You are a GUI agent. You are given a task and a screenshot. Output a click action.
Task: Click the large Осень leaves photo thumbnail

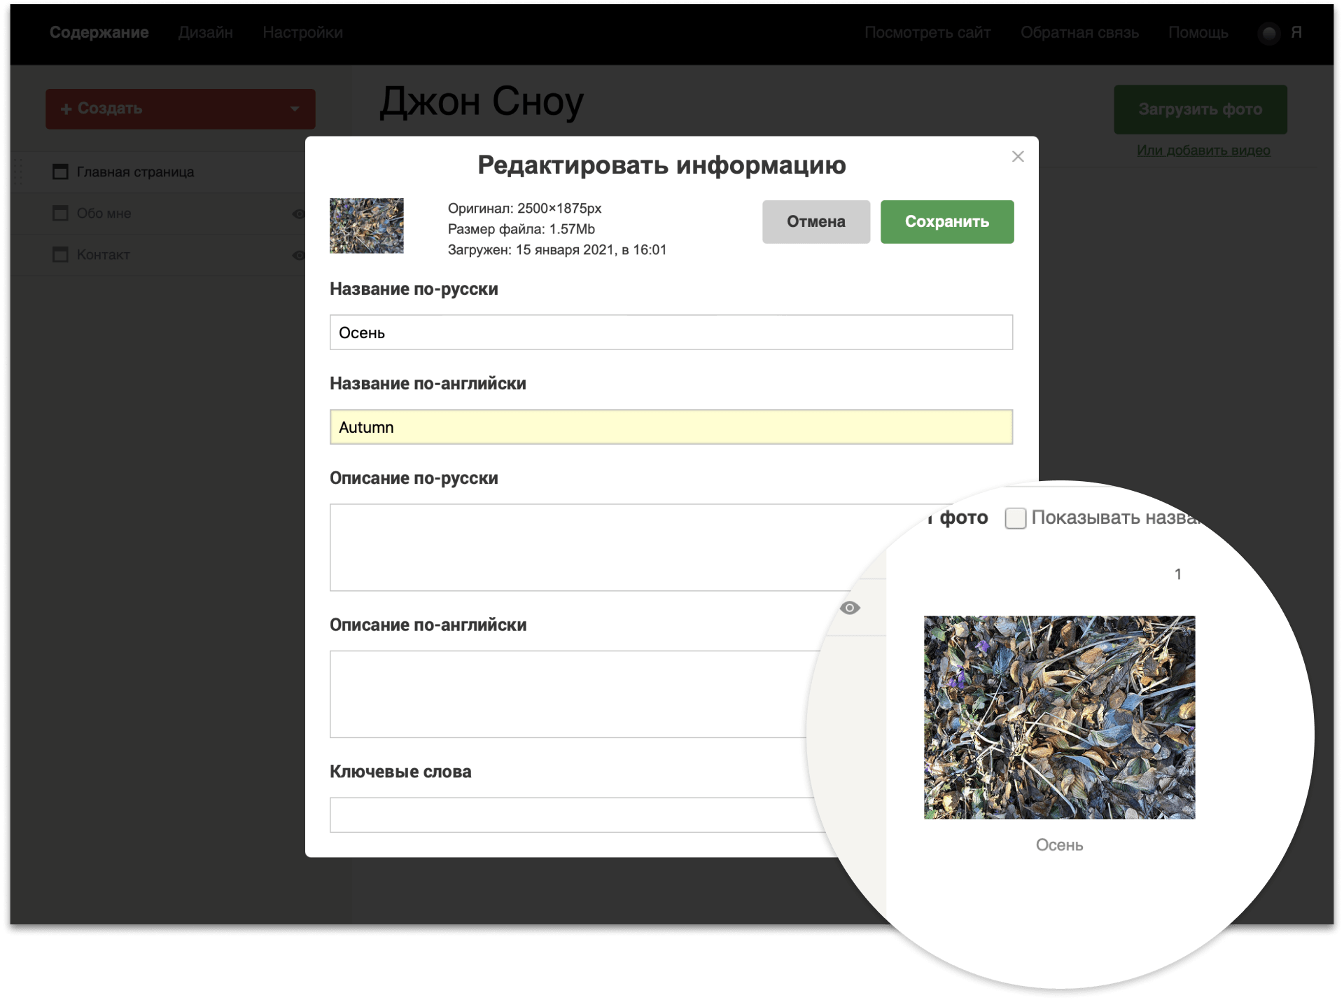point(1059,717)
